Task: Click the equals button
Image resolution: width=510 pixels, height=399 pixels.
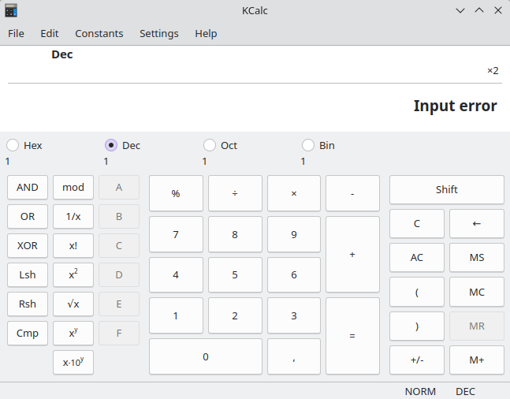Action: 352,336
